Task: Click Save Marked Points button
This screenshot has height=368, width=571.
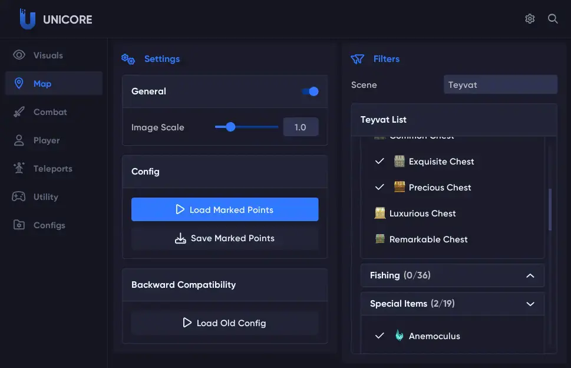Action: pyautogui.click(x=225, y=238)
